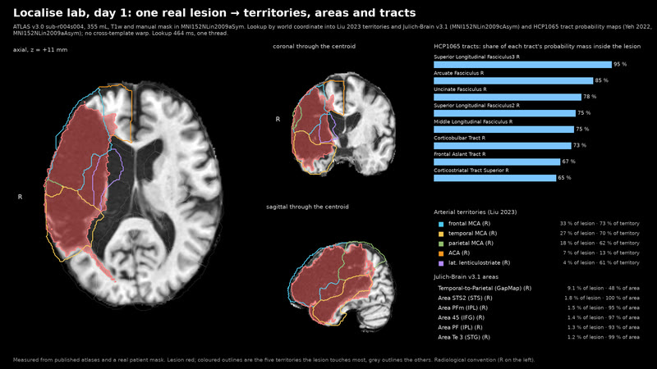Screen dimensions: 657x369
Task: Click the Frontal Aslant Tract R bar
Action: coord(497,162)
